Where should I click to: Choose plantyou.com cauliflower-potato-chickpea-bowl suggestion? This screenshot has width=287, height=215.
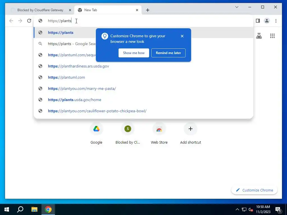click(143, 111)
